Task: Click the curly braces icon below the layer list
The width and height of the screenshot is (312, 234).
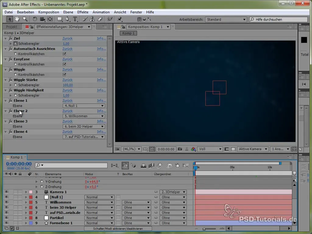Action: tap(17, 229)
